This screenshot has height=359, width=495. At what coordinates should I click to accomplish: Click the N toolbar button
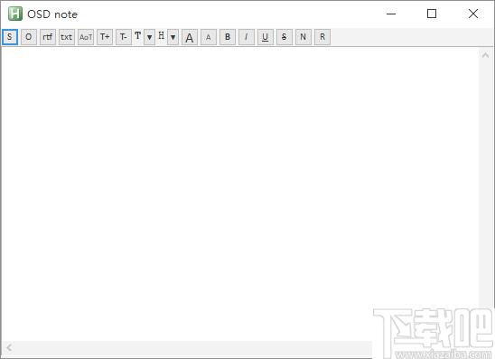304,37
